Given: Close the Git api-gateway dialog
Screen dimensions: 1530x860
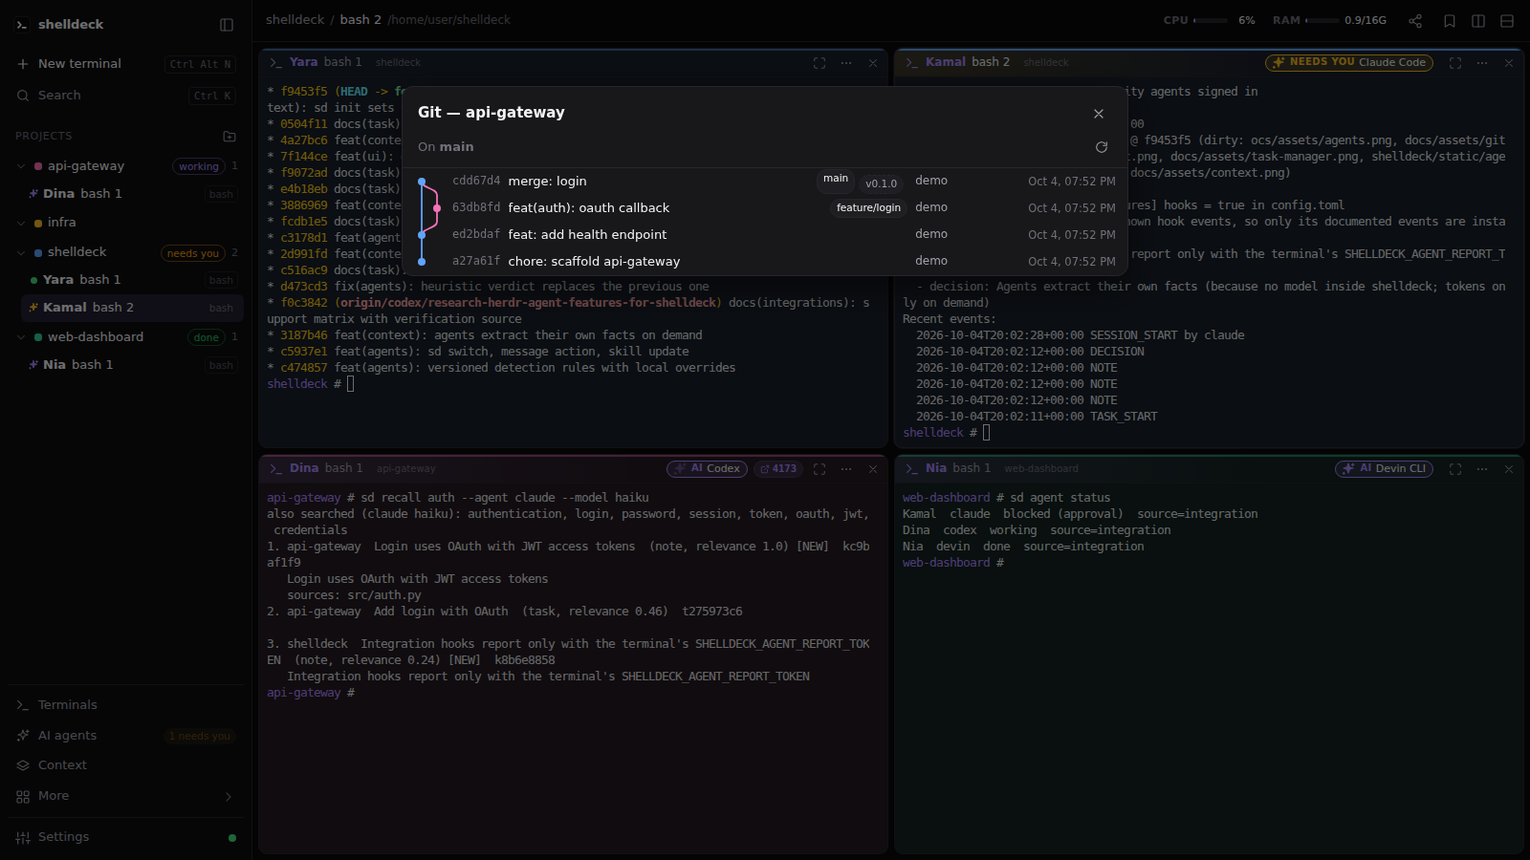Looking at the screenshot, I should coord(1099,114).
